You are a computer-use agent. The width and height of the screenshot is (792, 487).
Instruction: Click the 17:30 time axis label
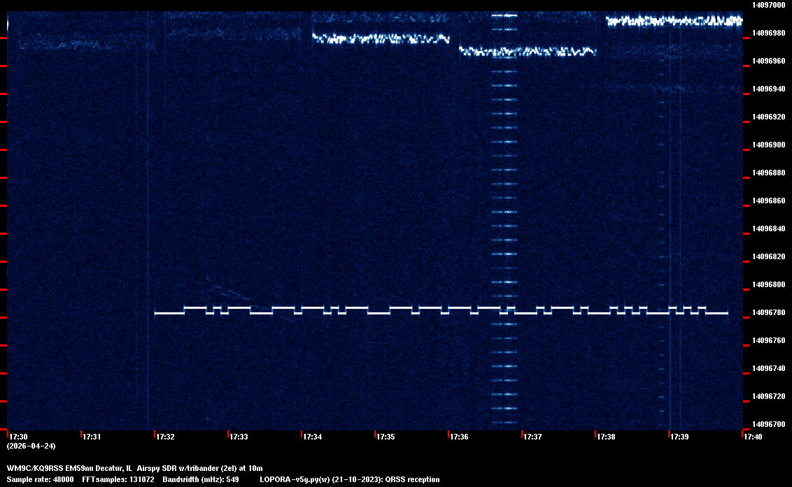pyautogui.click(x=19, y=437)
